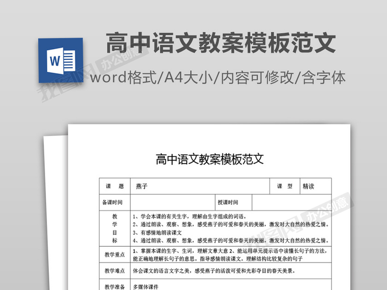Click the document page title 高中语文教案模板范文
387x290 pixels.
click(210, 160)
